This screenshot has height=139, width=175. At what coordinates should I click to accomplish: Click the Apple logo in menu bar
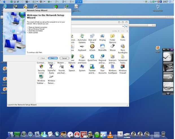(4, 2)
